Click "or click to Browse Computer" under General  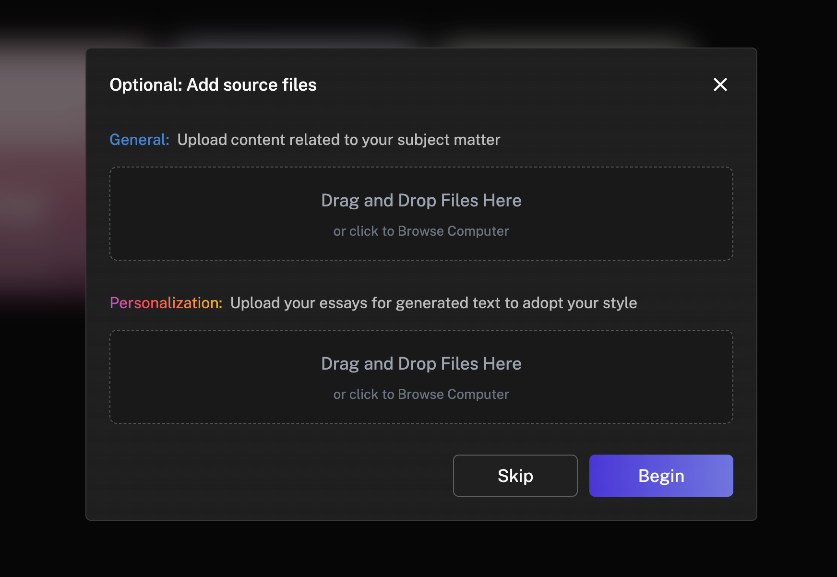pyautogui.click(x=421, y=231)
